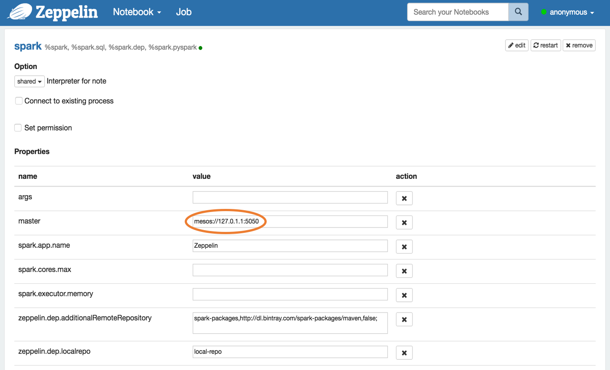Enable Connect to existing process checkbox

(x=19, y=101)
